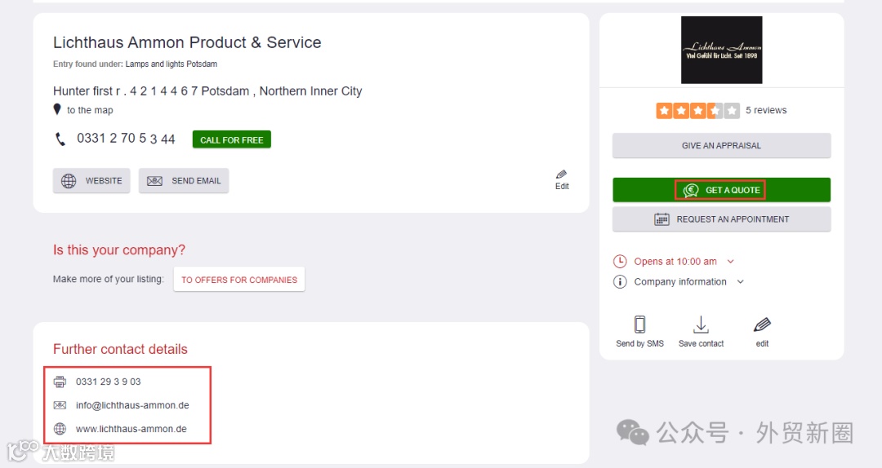Click REQUEST AN APPOINTMENT button
882x468 pixels.
point(721,219)
